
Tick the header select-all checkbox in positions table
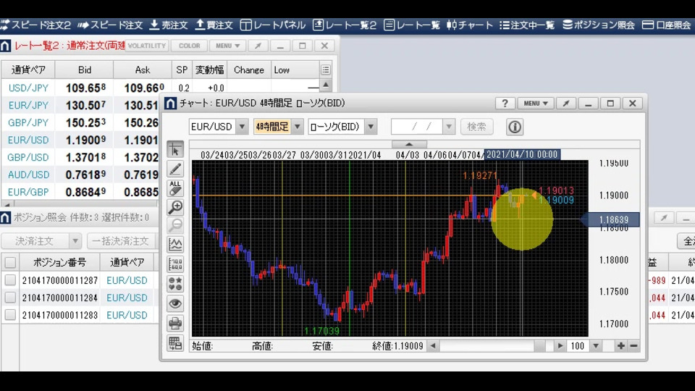[10, 262]
